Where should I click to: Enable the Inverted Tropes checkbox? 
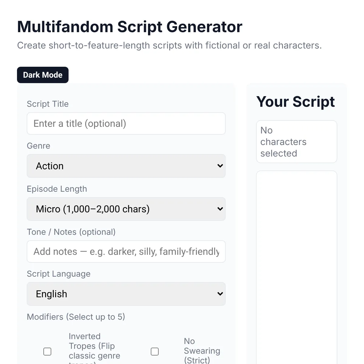coord(47,351)
